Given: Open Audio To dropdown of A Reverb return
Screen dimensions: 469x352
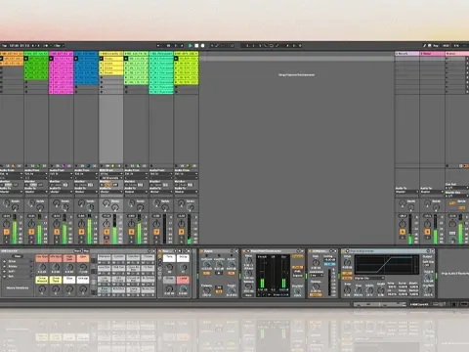Looking at the screenshot, I should [x=406, y=192].
